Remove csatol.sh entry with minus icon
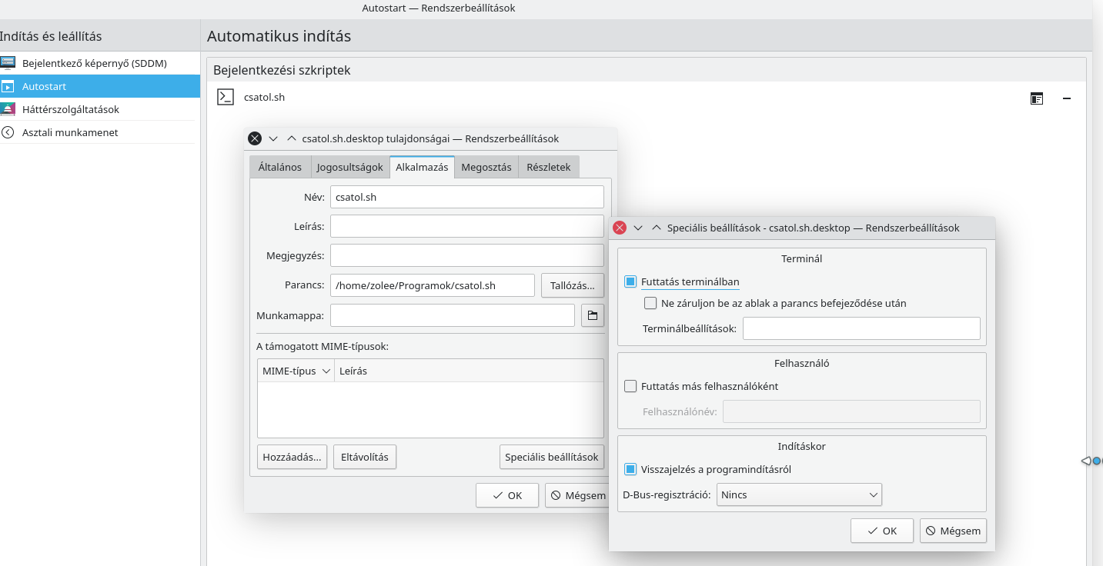 pos(1067,98)
